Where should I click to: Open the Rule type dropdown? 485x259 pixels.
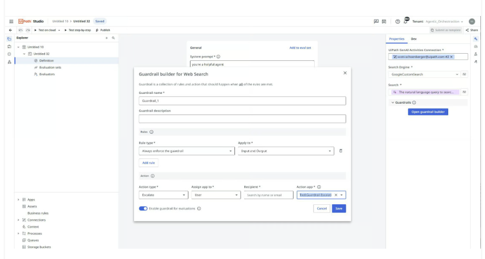coord(187,151)
